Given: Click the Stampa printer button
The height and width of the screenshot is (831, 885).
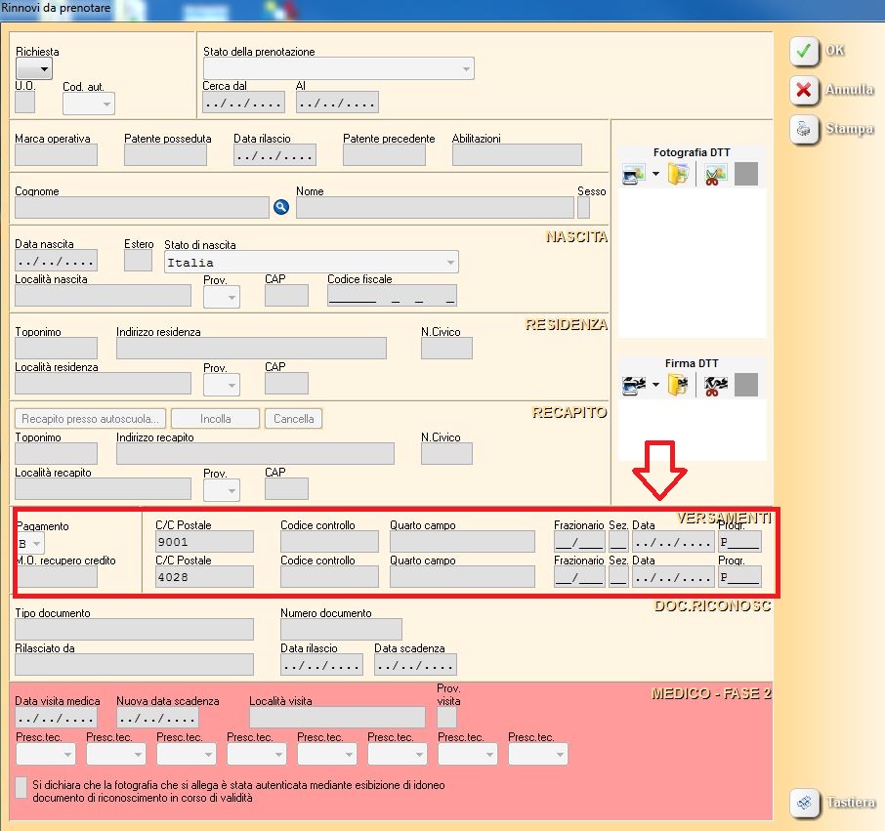Looking at the screenshot, I should click(804, 129).
